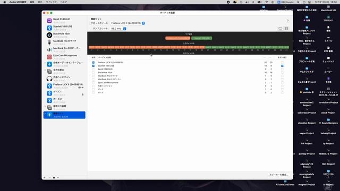Select 'Scarlett 18i8 USB' row text in device table
Screen dimensions: 340x191
click(x=106, y=66)
